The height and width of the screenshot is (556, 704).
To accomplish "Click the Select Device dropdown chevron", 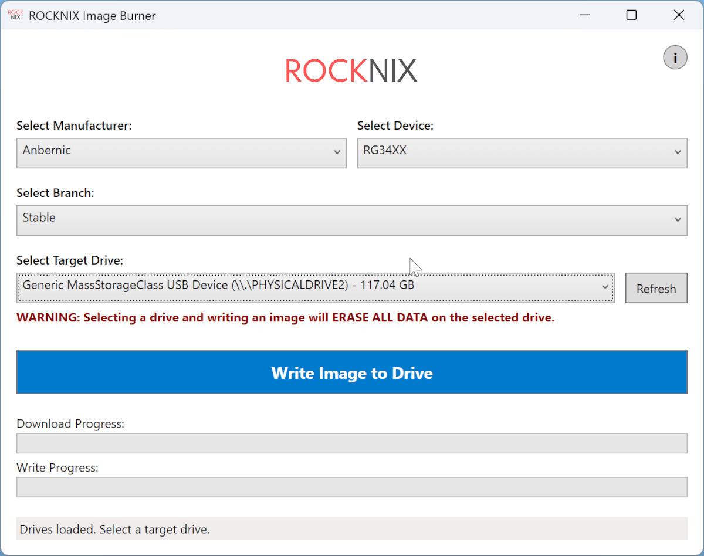I will pyautogui.click(x=679, y=153).
